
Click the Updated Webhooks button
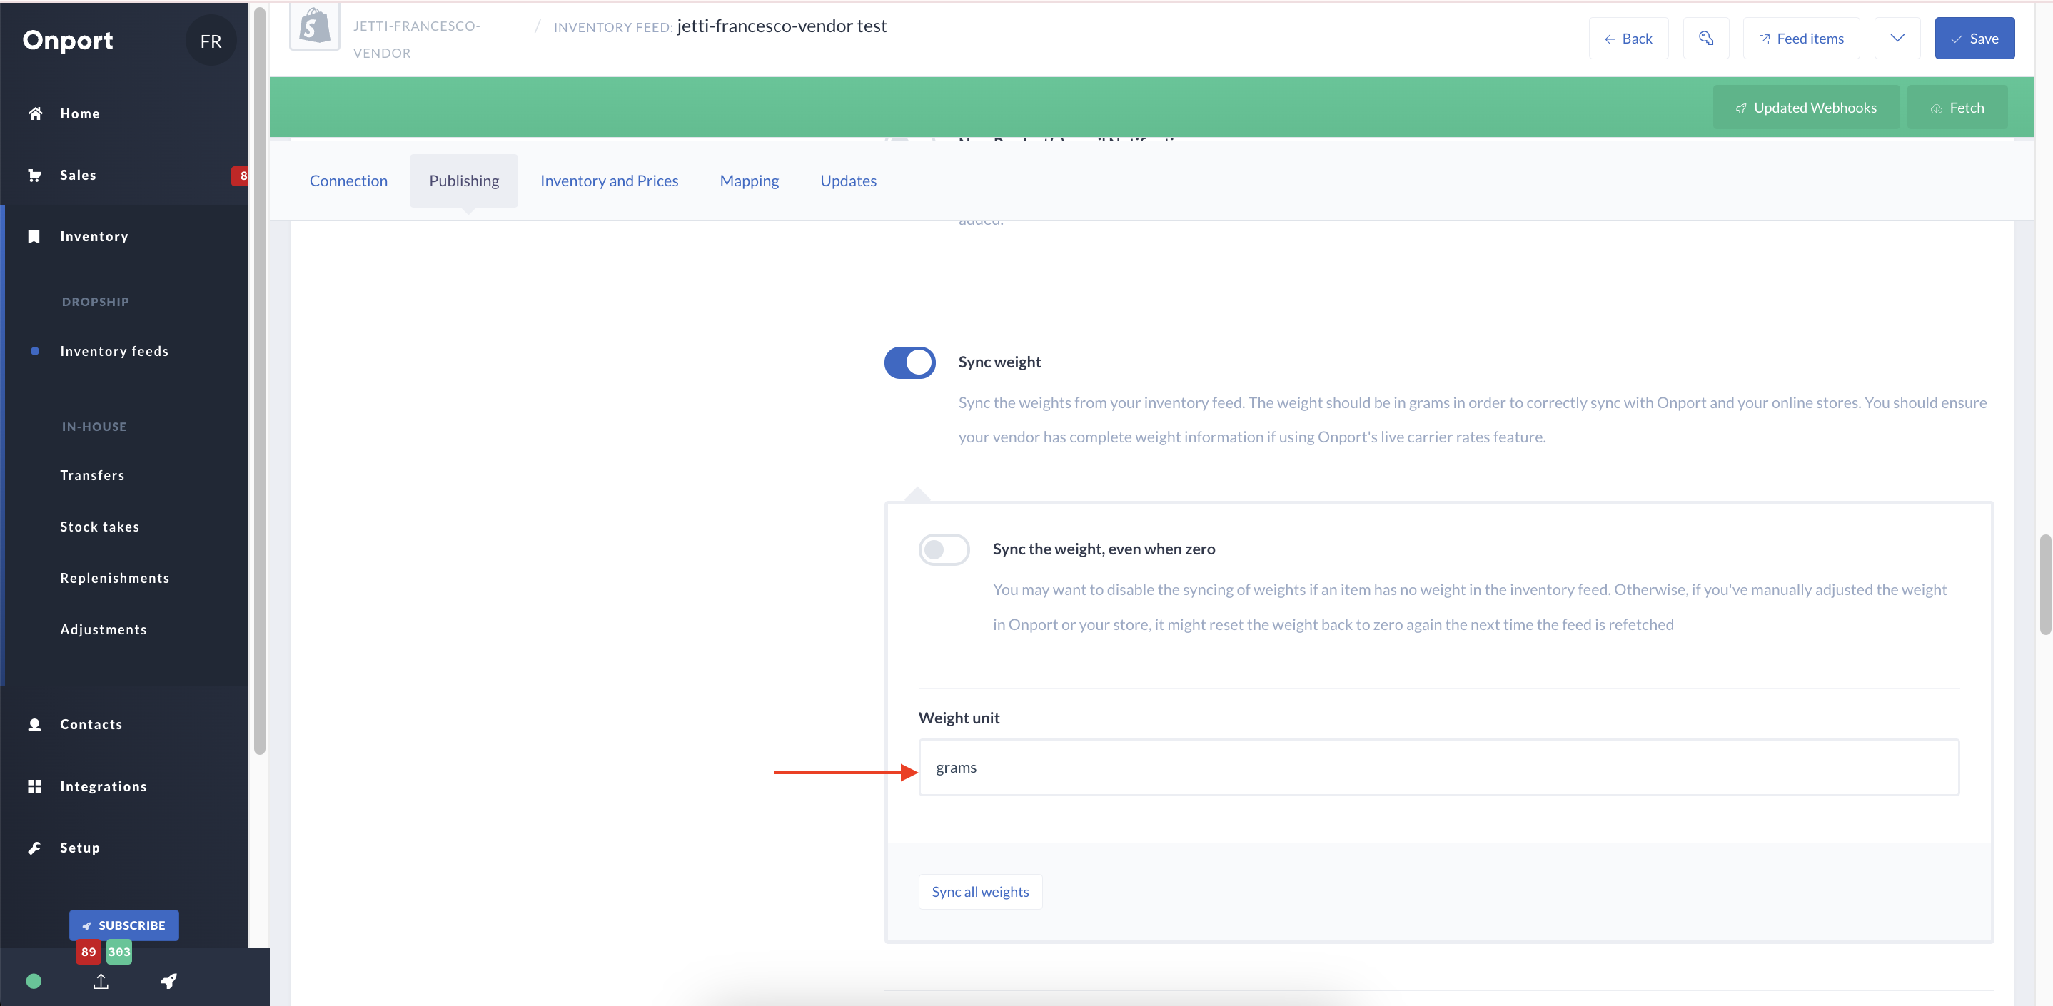click(x=1806, y=108)
